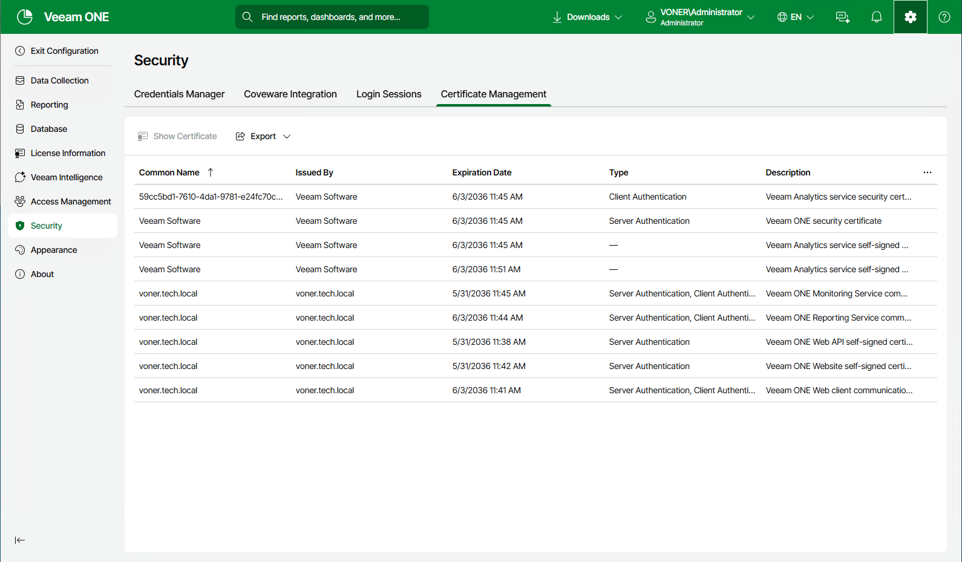Image resolution: width=962 pixels, height=562 pixels.
Task: Select the Veeam ONE Website self-signed description
Action: tap(839, 366)
